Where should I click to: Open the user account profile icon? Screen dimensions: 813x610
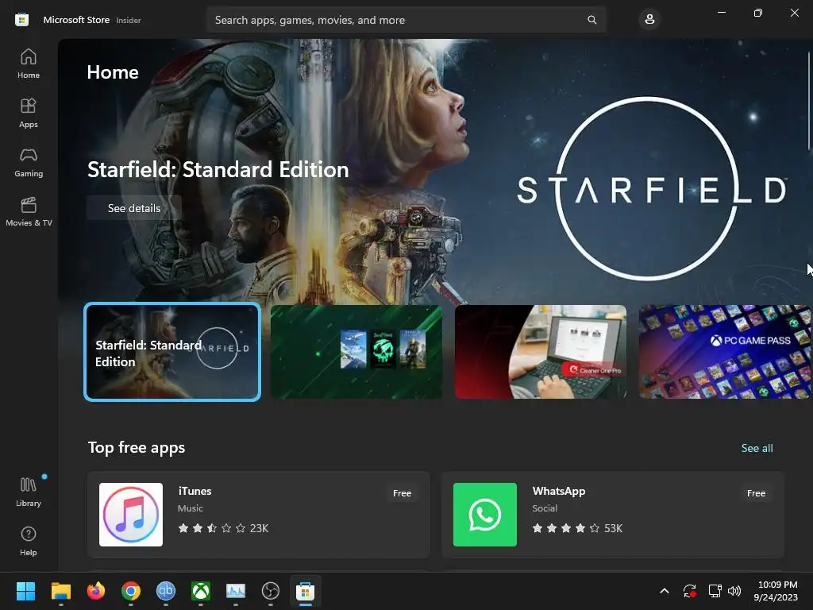click(x=649, y=20)
